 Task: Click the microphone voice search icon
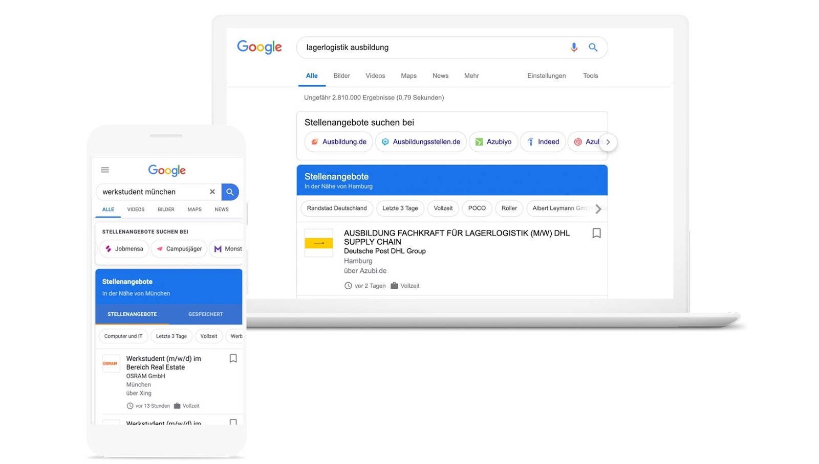click(574, 48)
